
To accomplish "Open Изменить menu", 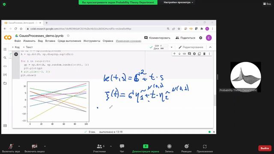I will tap(30, 41).
